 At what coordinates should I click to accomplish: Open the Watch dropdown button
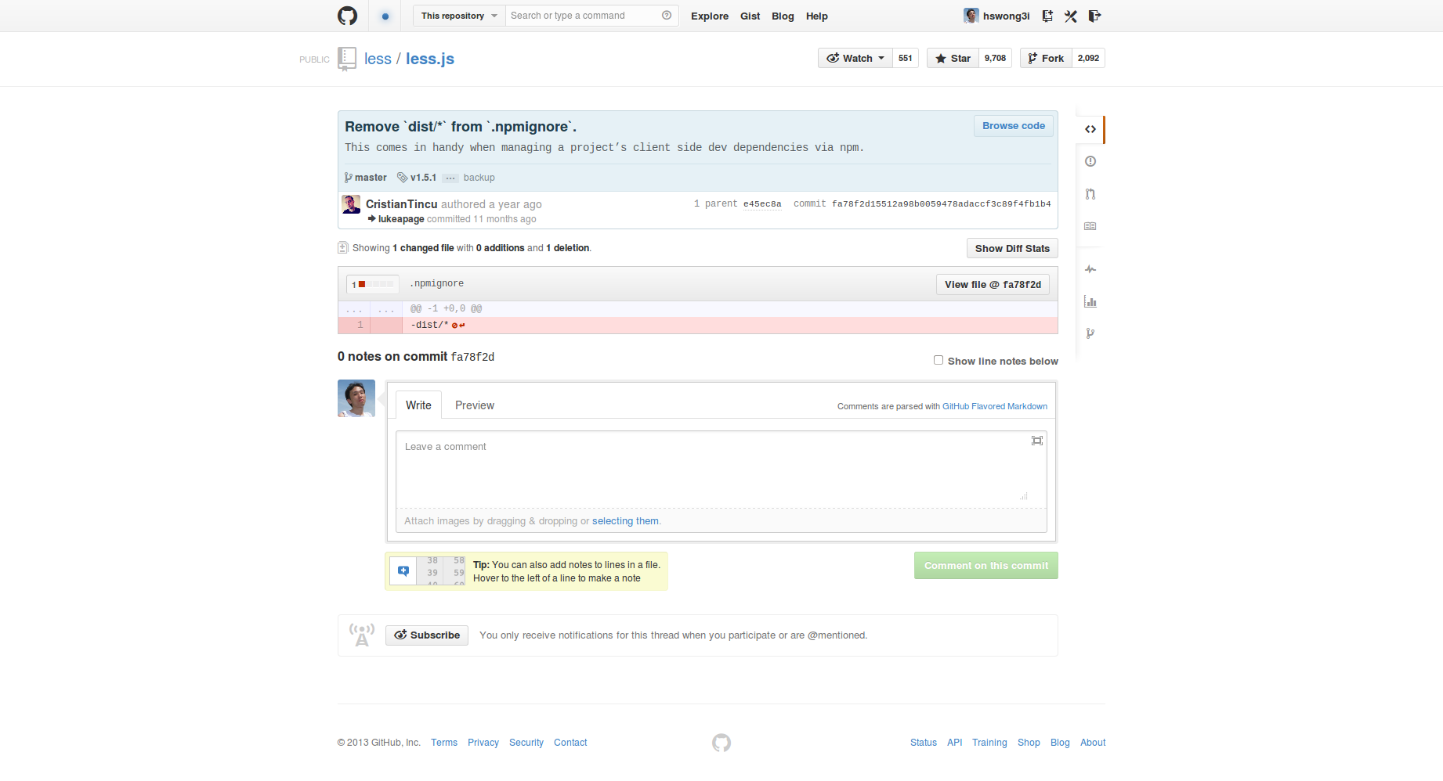[855, 58]
